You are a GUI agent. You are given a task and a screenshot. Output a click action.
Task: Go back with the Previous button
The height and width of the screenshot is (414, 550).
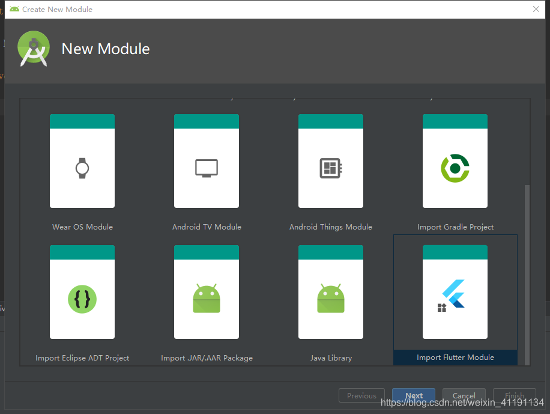coord(361,395)
